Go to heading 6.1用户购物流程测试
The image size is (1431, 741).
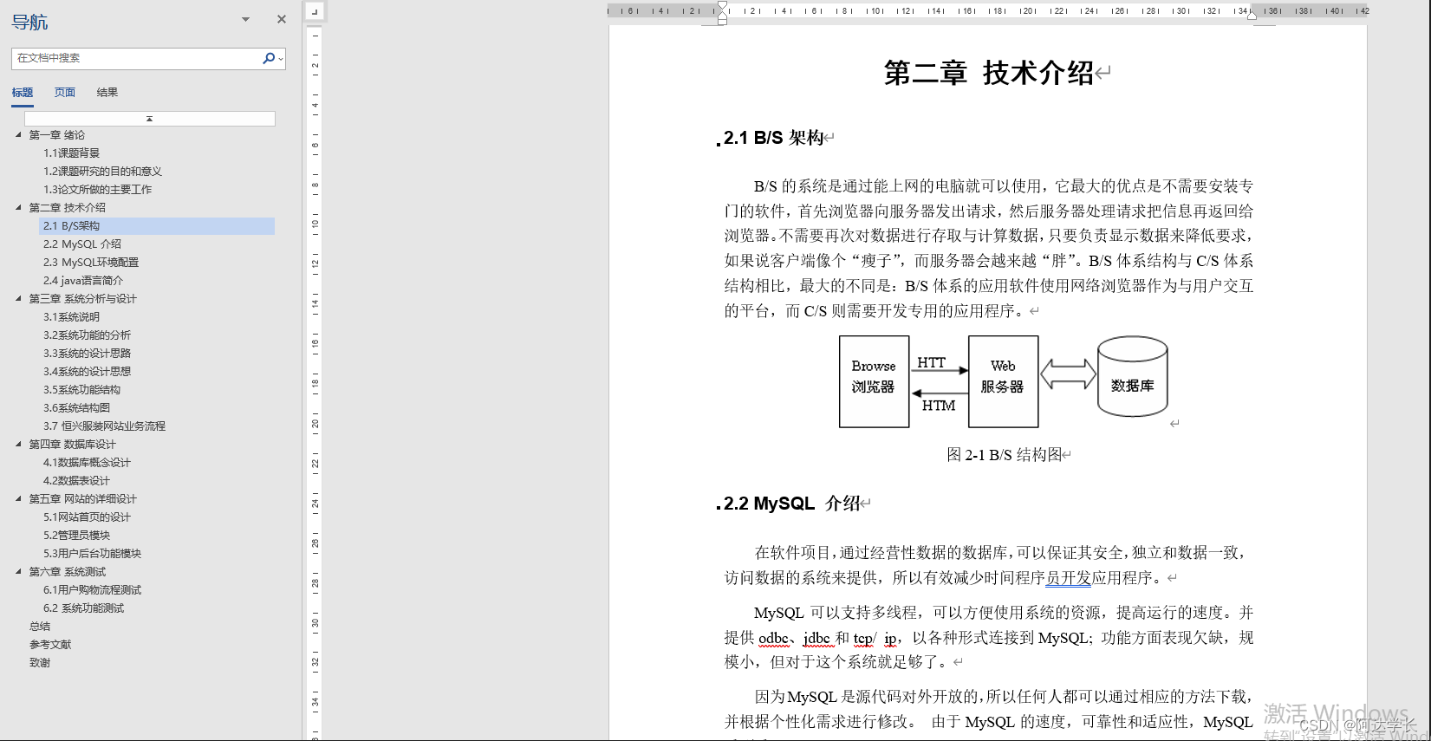click(x=93, y=590)
